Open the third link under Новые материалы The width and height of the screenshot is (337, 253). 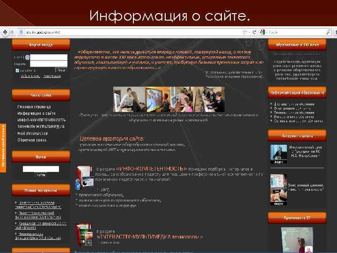pyautogui.click(x=41, y=225)
